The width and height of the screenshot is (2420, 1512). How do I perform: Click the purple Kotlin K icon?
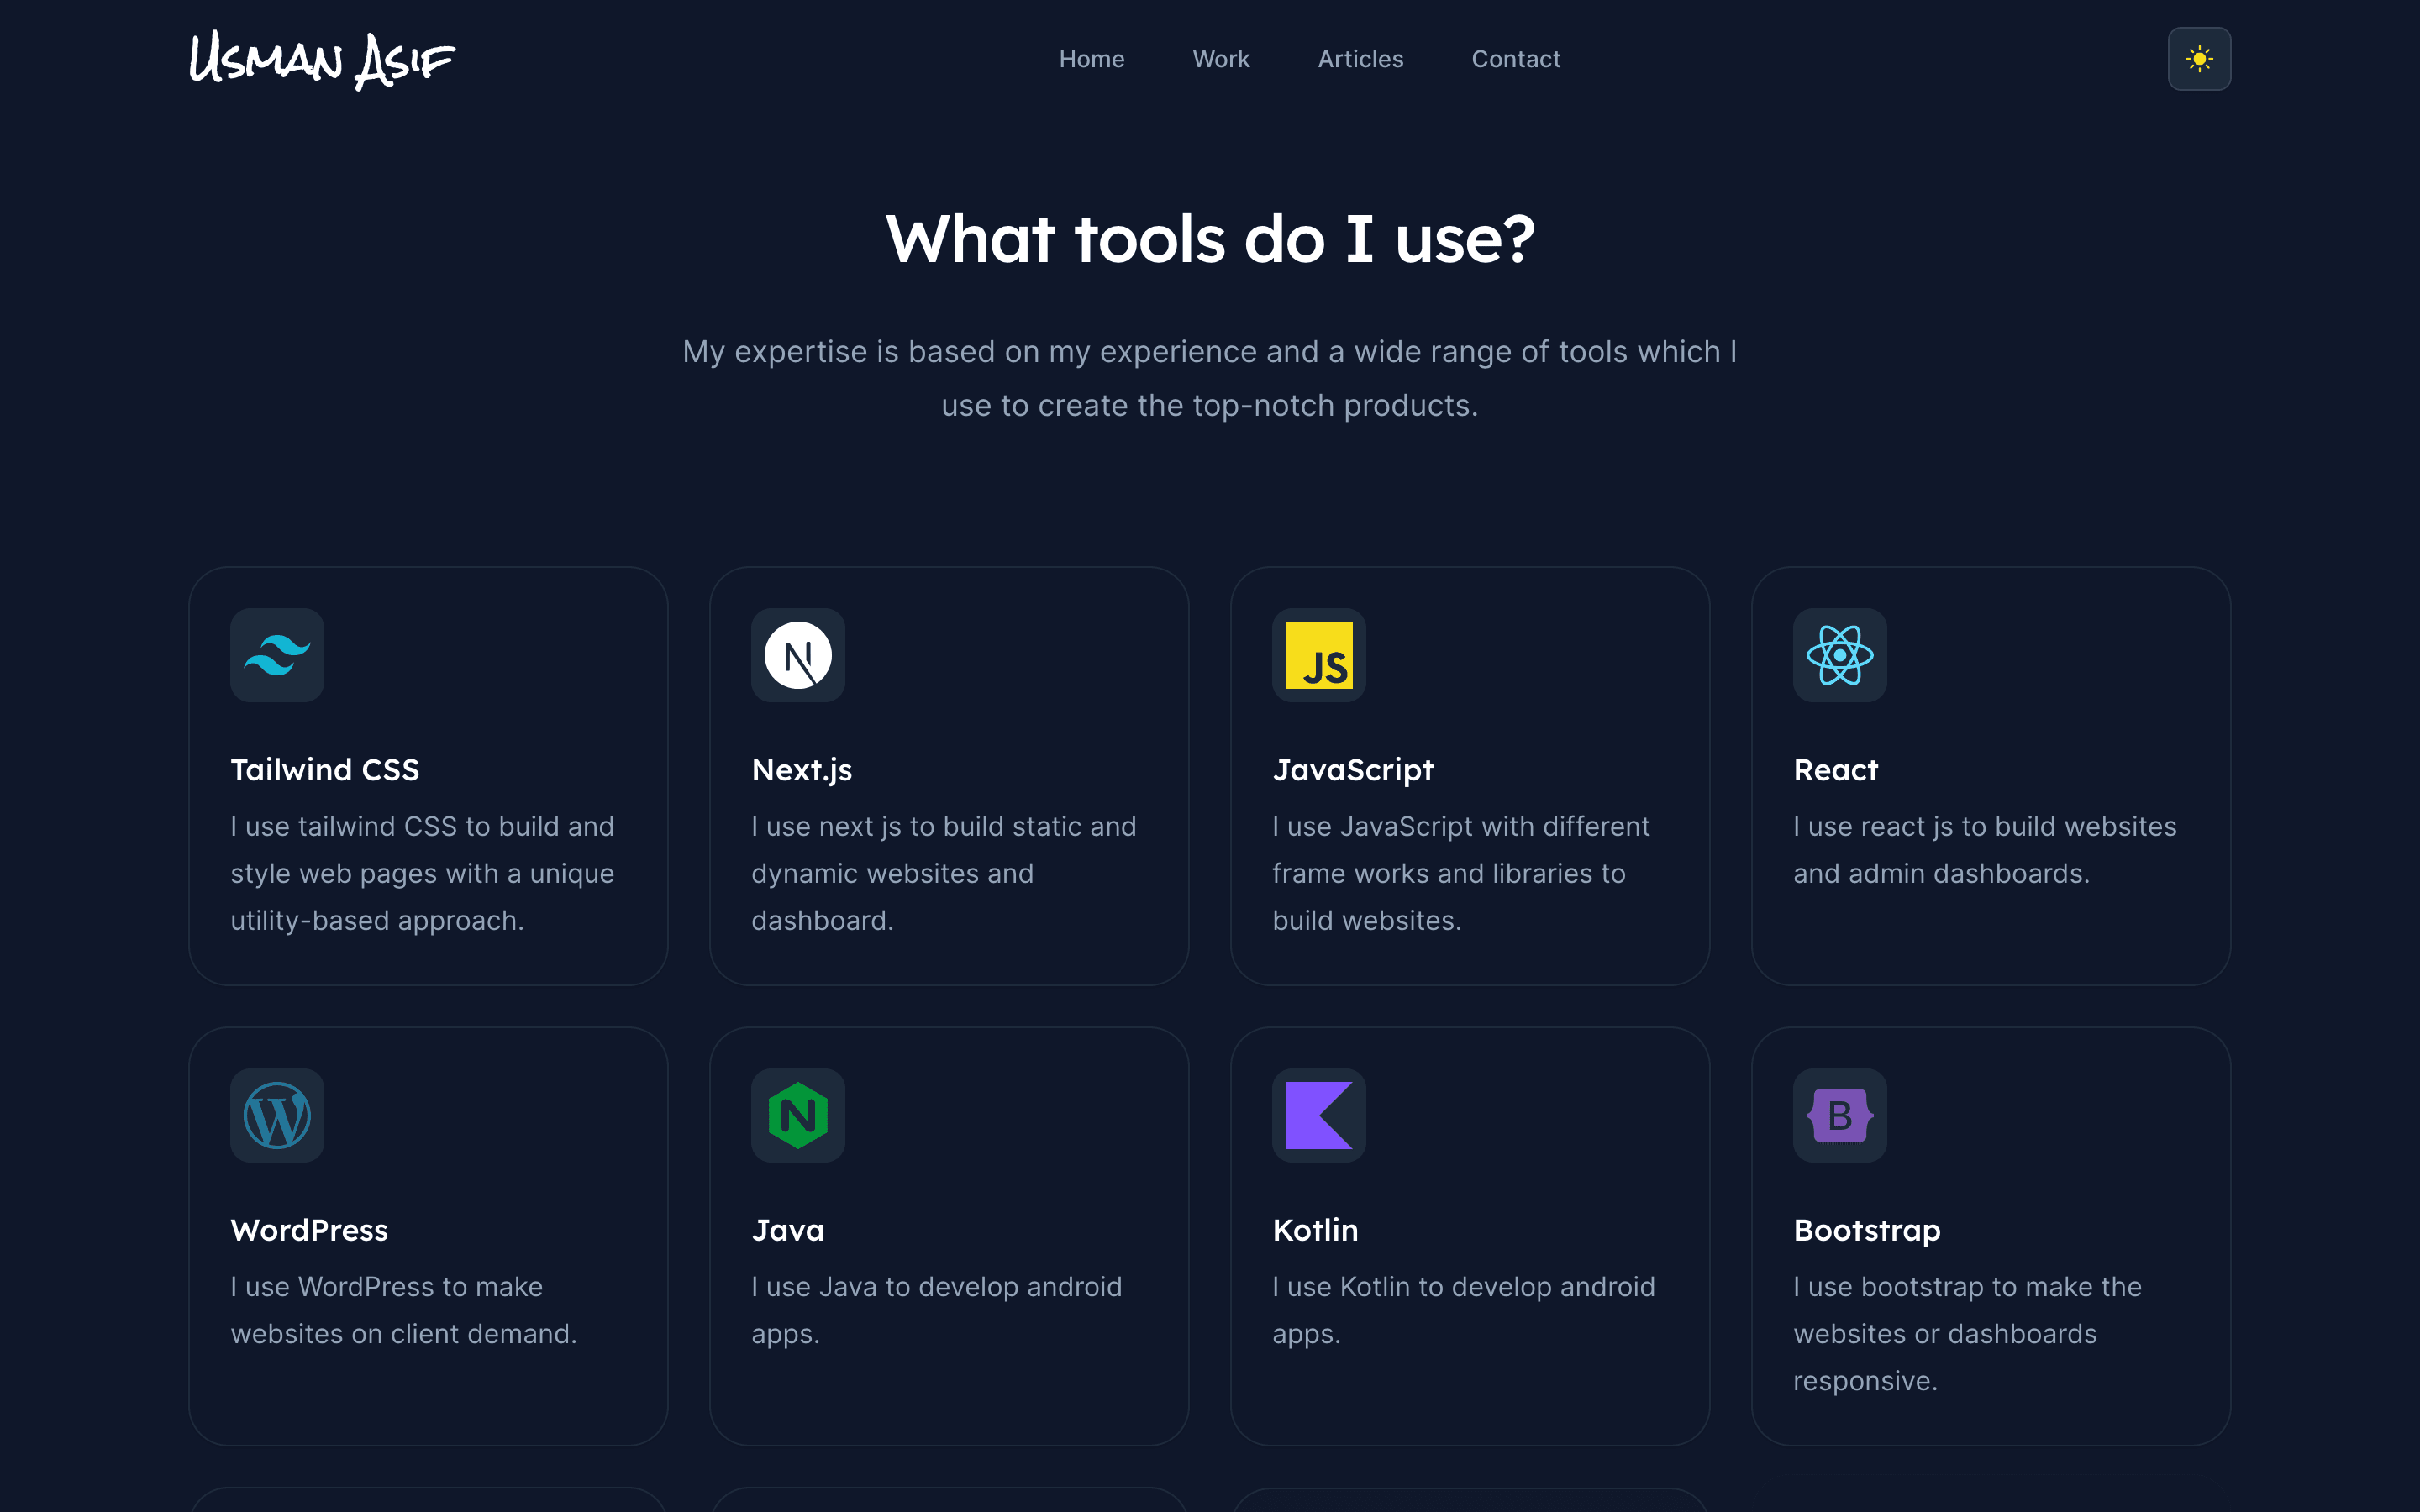pos(1318,1115)
